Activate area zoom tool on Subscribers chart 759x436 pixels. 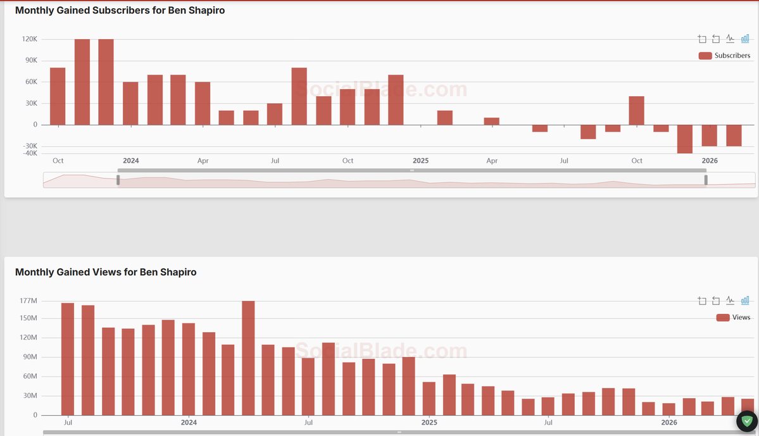pos(702,39)
